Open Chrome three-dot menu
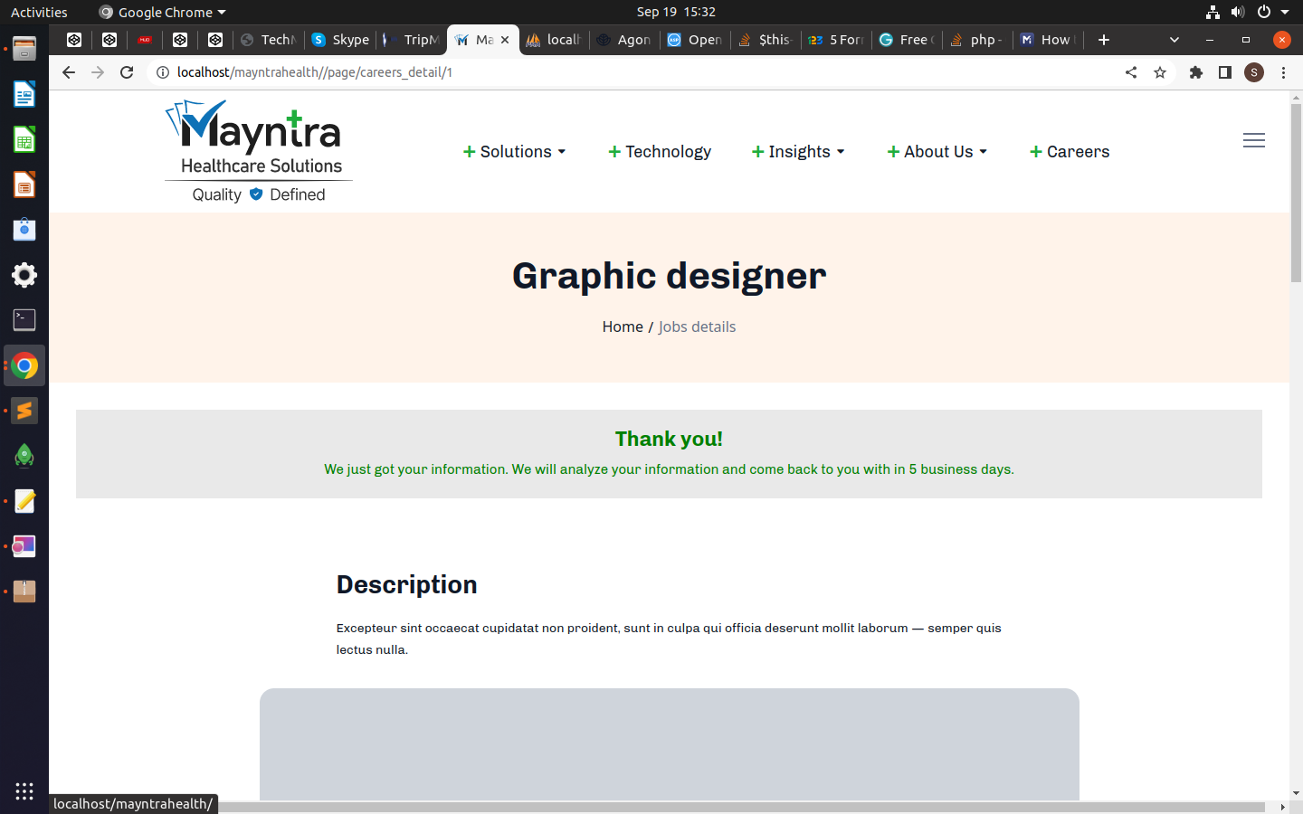 pyautogui.click(x=1283, y=72)
